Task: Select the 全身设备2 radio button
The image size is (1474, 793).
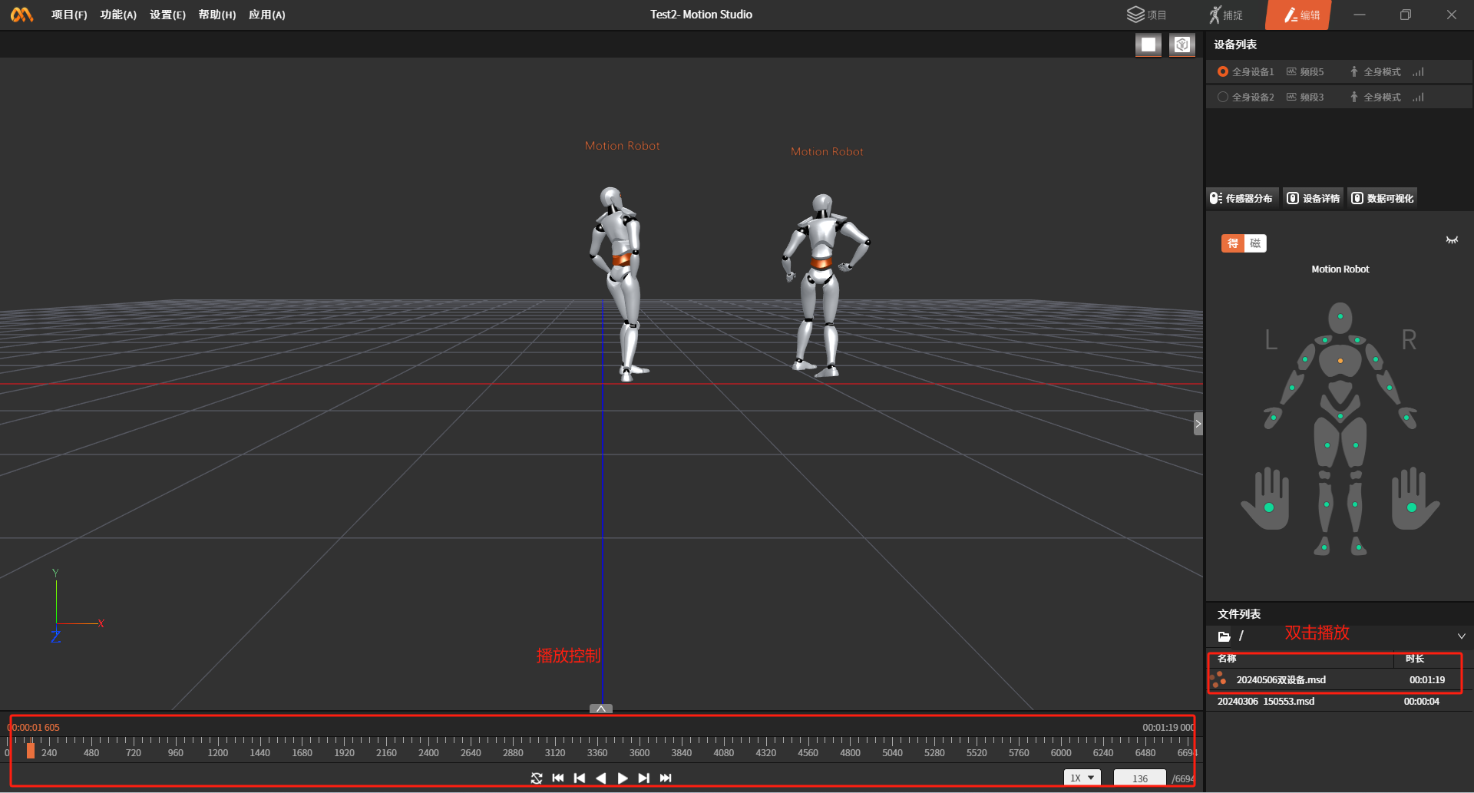Action: pos(1223,97)
